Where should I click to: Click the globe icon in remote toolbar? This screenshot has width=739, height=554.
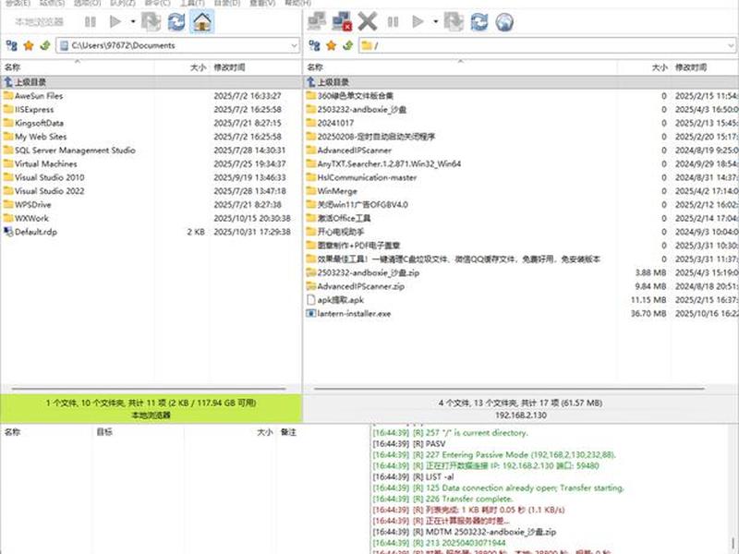coord(504,21)
